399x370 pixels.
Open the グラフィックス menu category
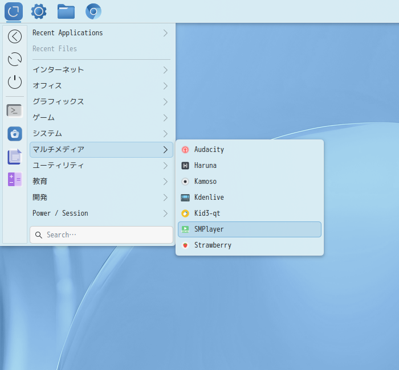click(59, 102)
